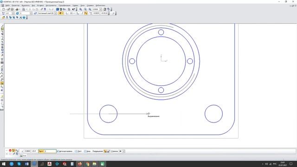Image resolution: width=297 pixels, height=167 pixels.
Task: Click the РУС language indicator
Action: [275, 164]
